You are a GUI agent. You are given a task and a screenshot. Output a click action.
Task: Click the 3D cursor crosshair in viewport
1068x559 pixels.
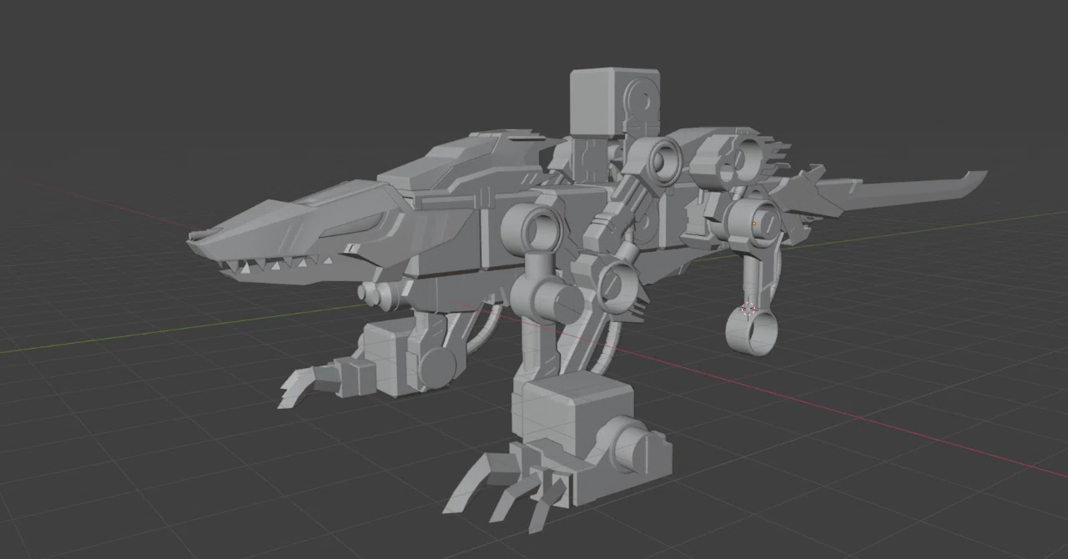coord(748,310)
